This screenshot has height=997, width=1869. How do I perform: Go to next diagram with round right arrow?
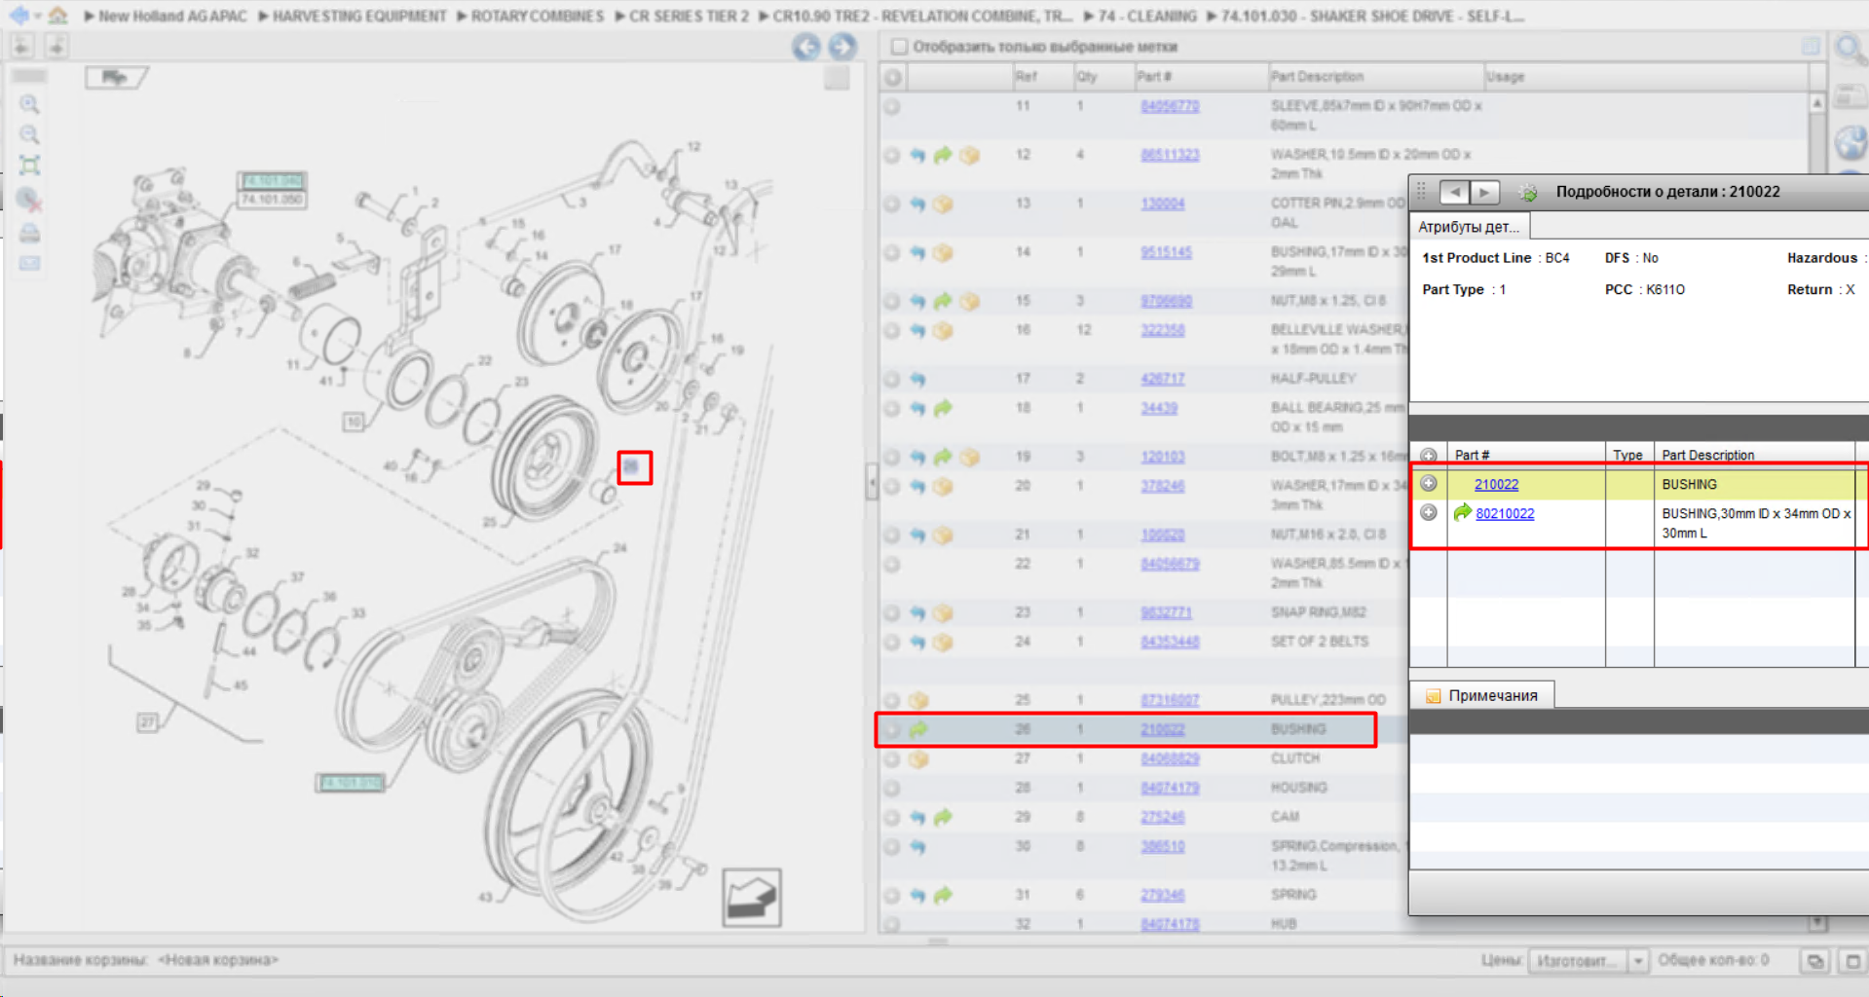click(842, 47)
